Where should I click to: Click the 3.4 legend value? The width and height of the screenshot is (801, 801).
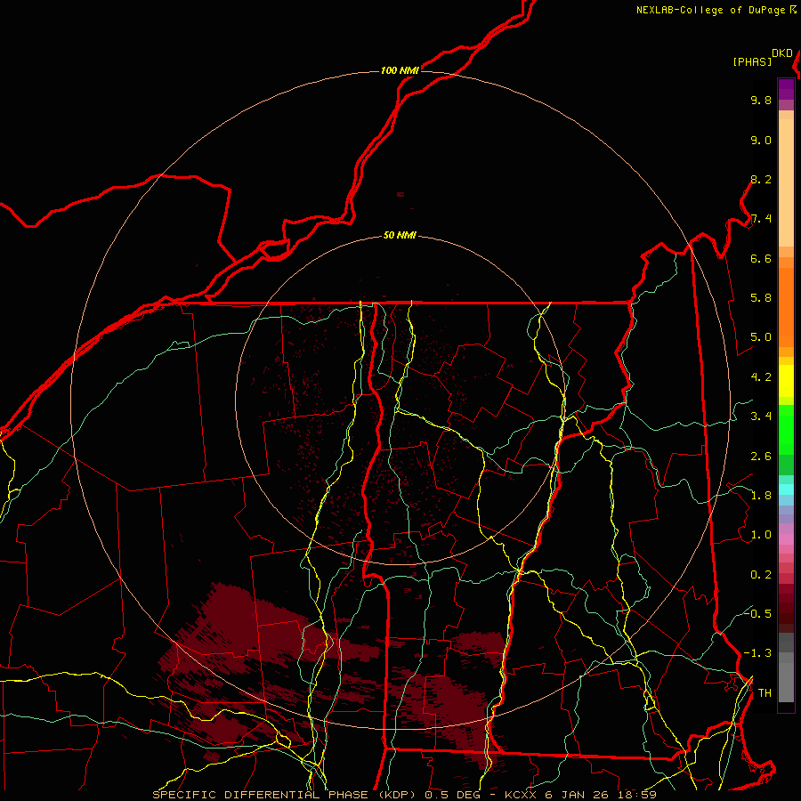click(761, 417)
